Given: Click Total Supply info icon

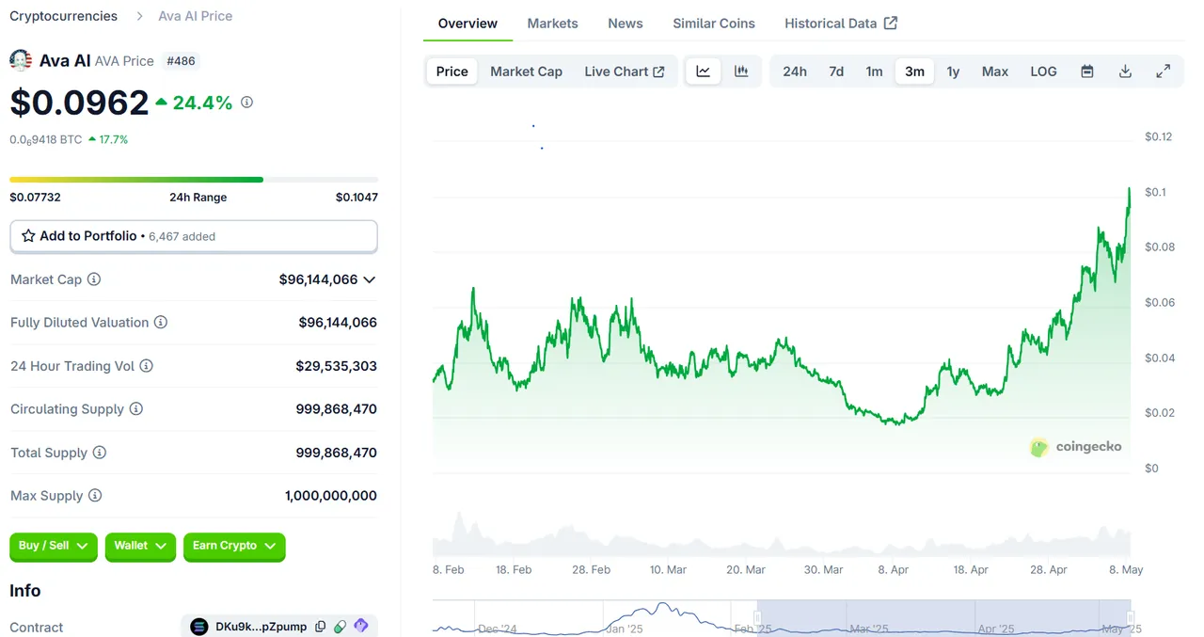Looking at the screenshot, I should click(x=99, y=453).
